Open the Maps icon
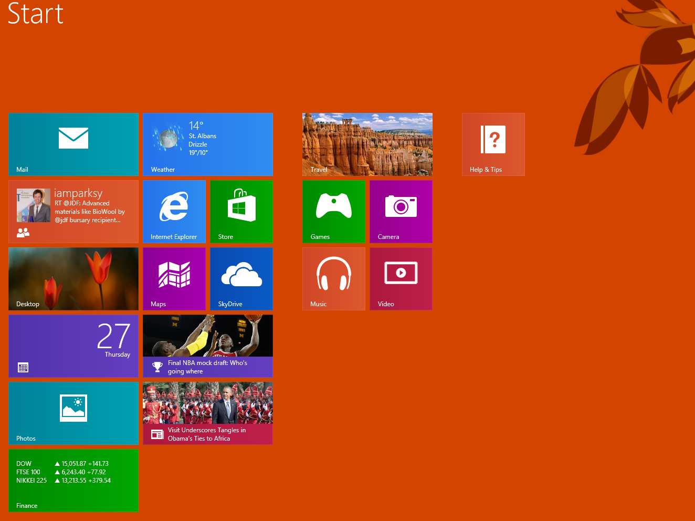 click(174, 274)
